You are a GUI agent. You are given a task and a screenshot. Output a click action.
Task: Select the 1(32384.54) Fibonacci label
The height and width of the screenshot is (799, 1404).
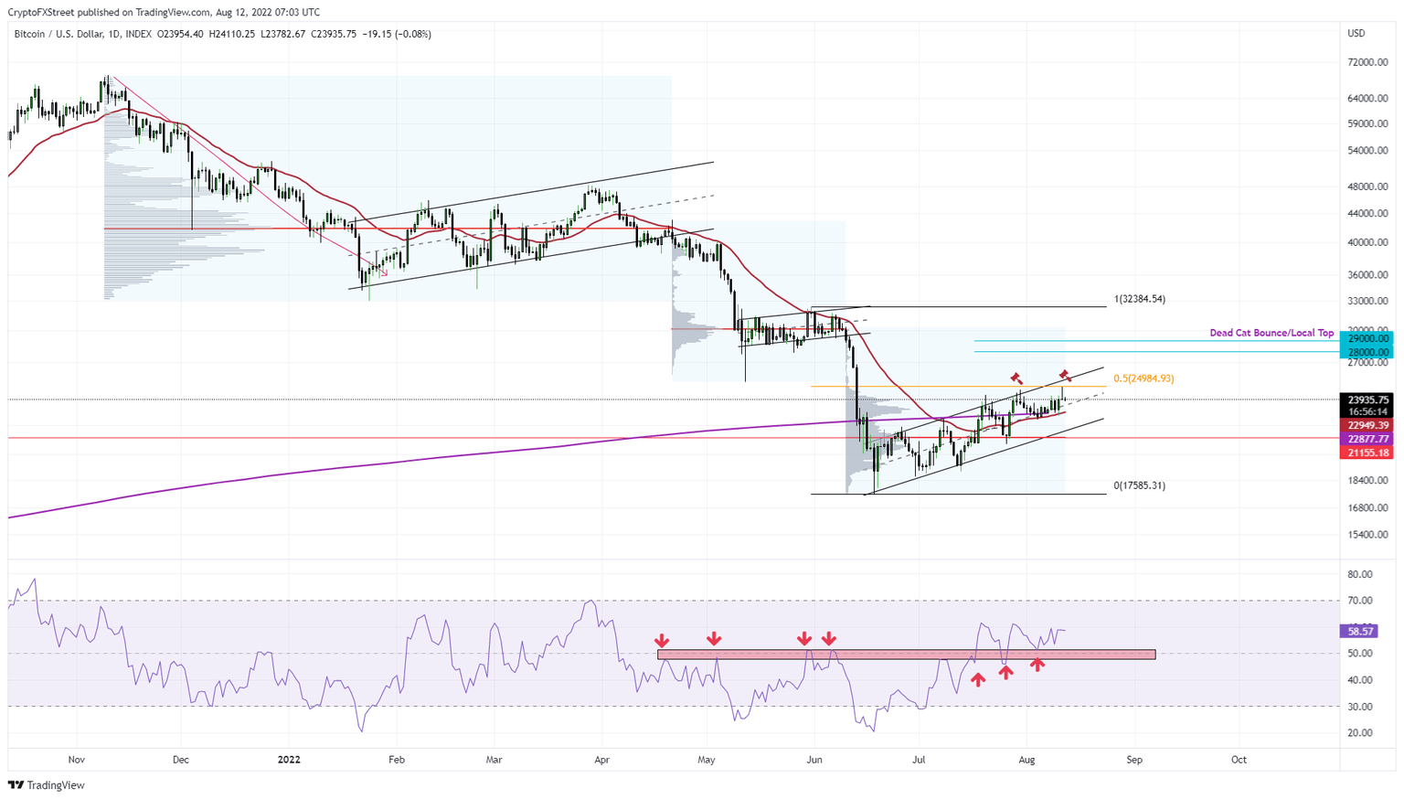(x=1139, y=298)
